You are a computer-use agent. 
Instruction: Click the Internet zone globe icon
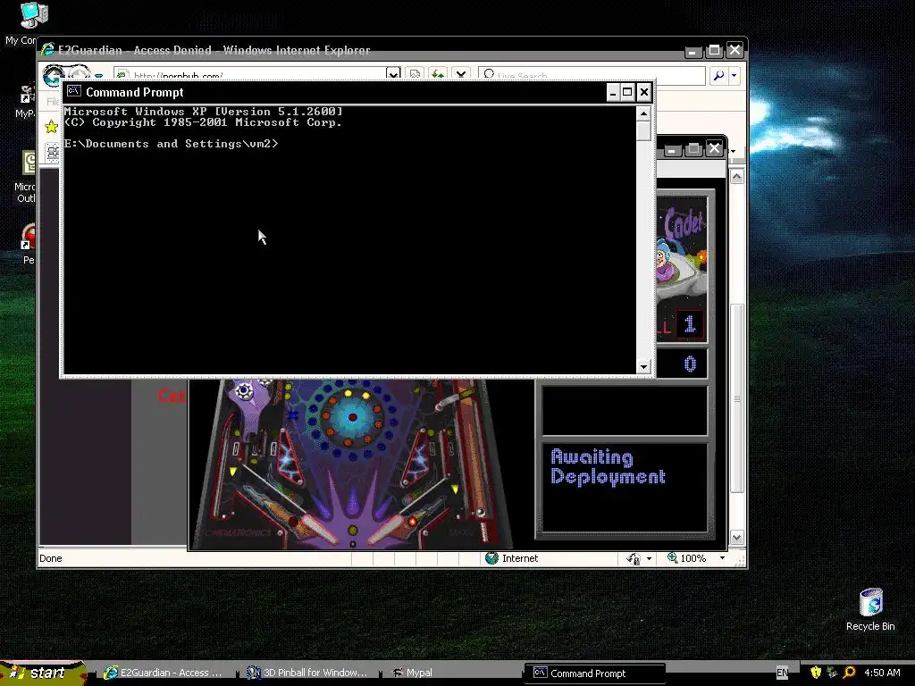492,558
